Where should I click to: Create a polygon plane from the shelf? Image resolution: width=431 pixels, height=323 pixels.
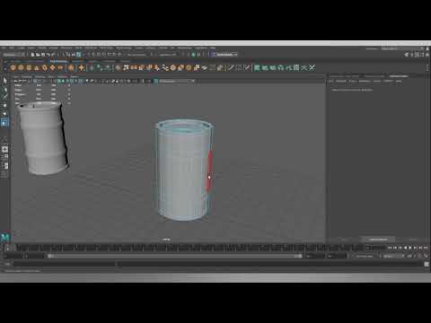(x=52, y=68)
